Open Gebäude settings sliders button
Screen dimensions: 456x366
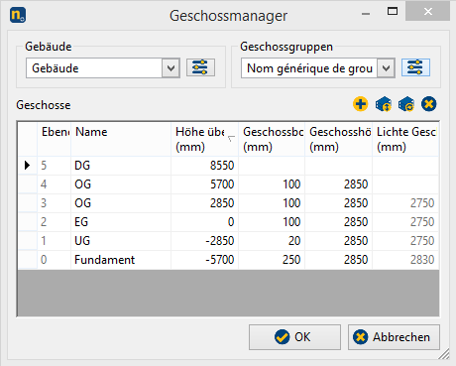pos(200,67)
